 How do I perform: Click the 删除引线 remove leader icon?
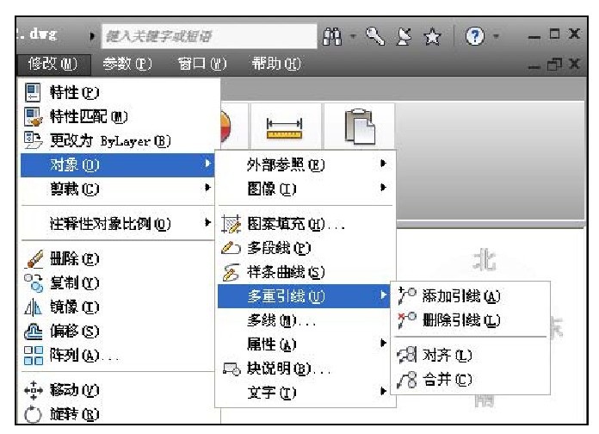click(x=406, y=320)
